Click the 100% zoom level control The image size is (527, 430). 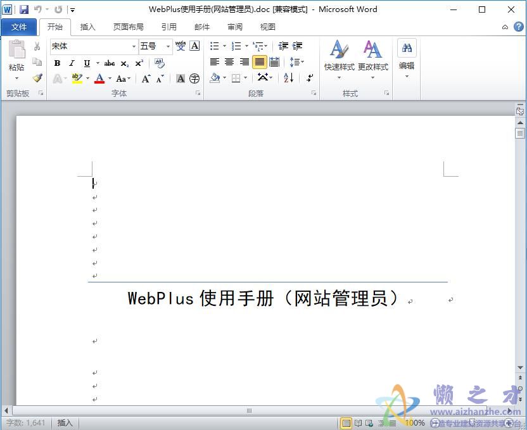[415, 423]
